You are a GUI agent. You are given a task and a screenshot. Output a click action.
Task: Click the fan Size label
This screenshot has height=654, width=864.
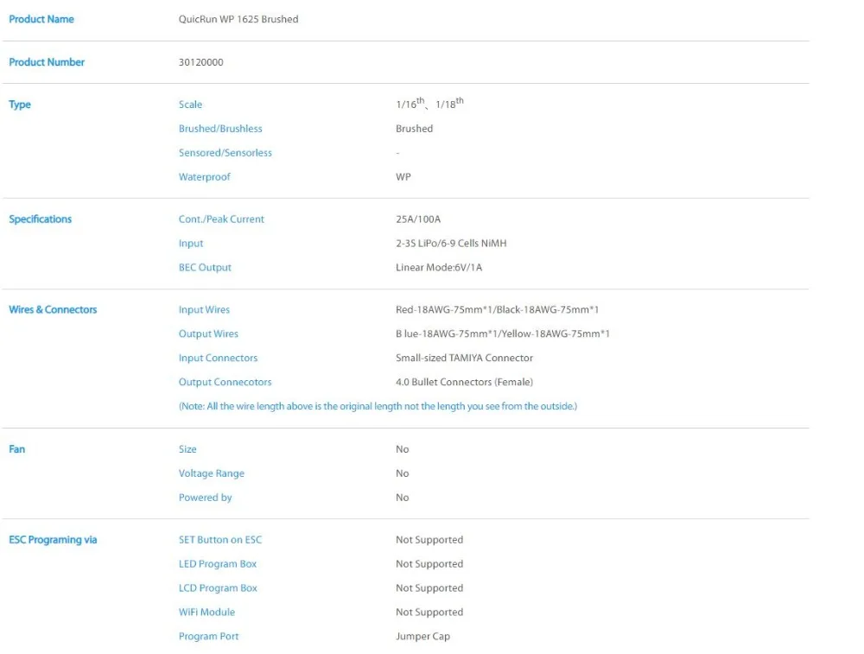pos(187,449)
